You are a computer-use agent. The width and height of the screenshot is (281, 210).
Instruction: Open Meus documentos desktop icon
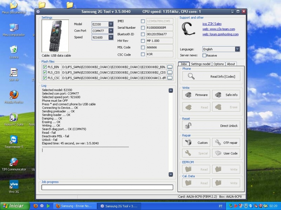coord(14,7)
